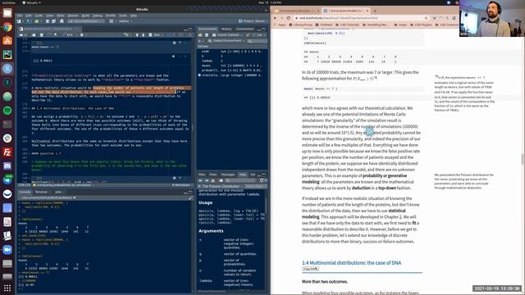Image resolution: width=525 pixels, height=295 pixels.
Task: Select the lambda variable in Environment
Action: [x=232, y=61]
